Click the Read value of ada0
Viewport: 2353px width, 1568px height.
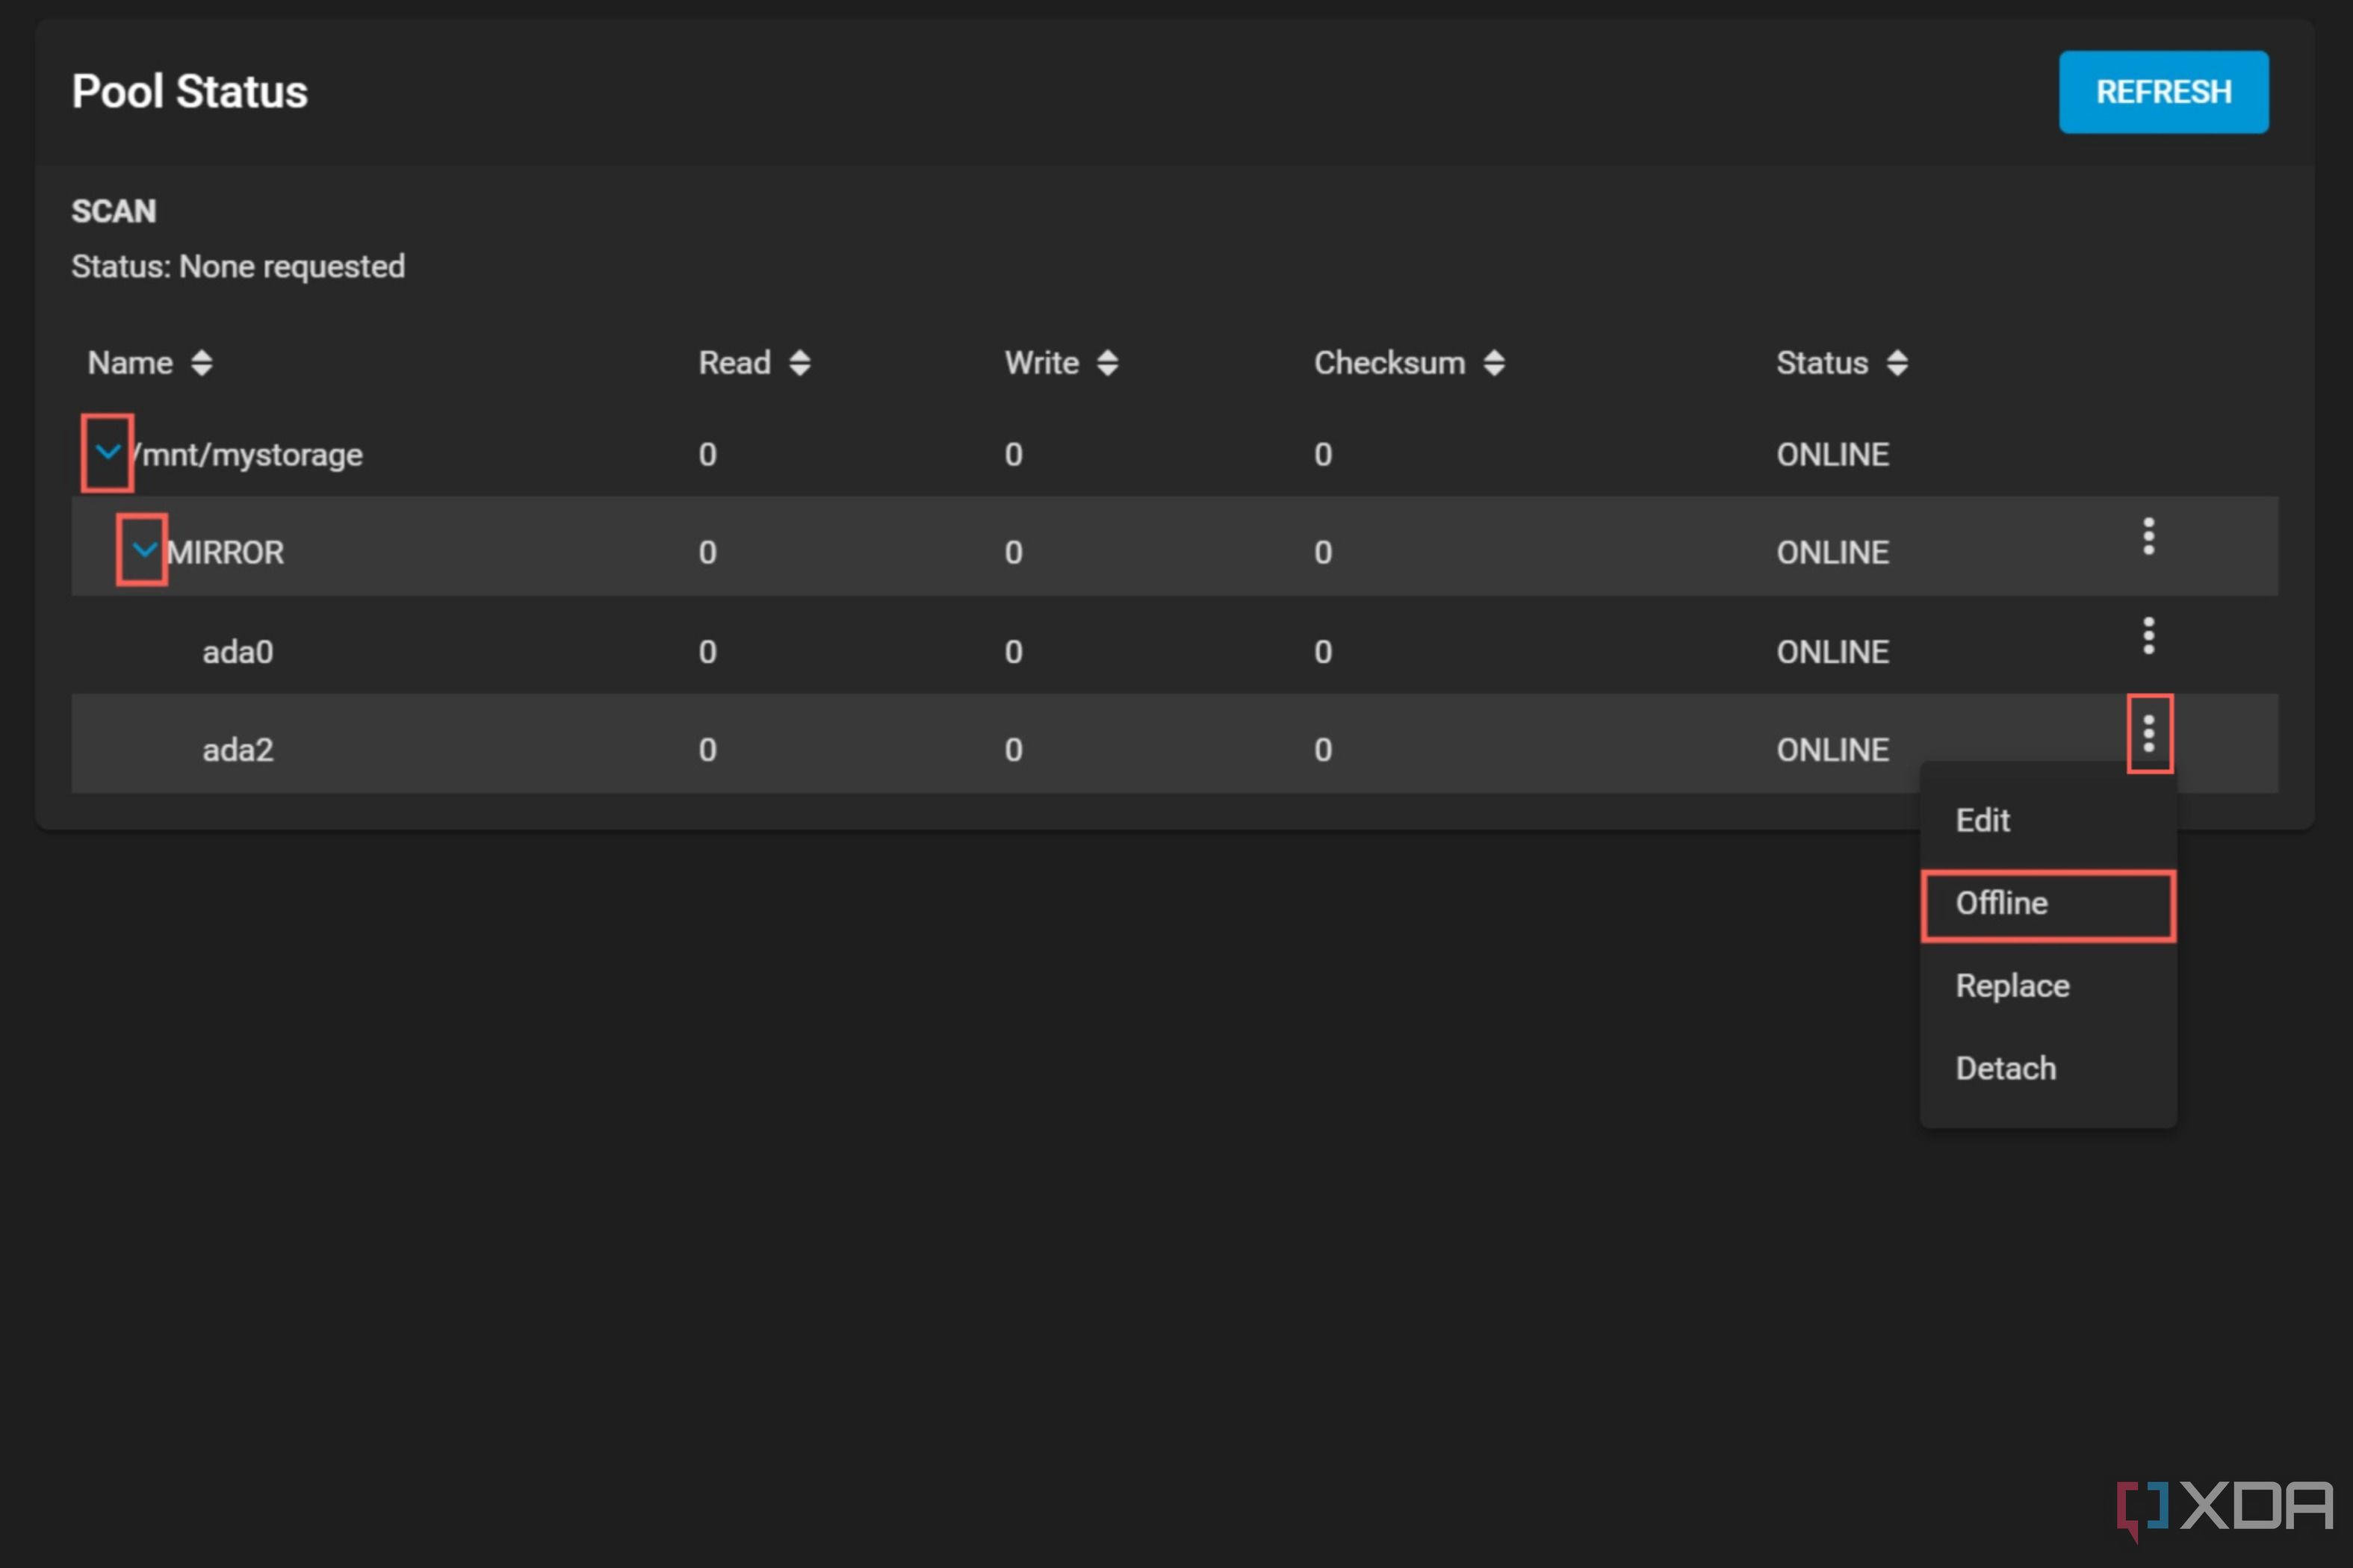(x=707, y=652)
